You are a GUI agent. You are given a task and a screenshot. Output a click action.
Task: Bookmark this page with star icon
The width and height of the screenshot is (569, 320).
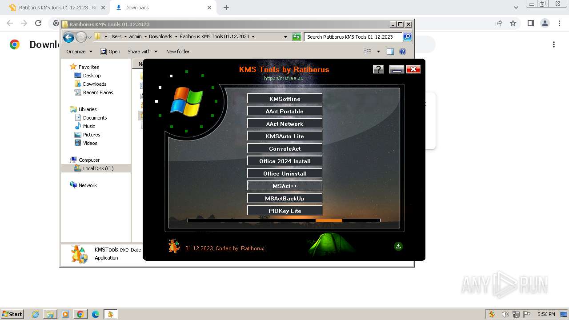tap(513, 23)
